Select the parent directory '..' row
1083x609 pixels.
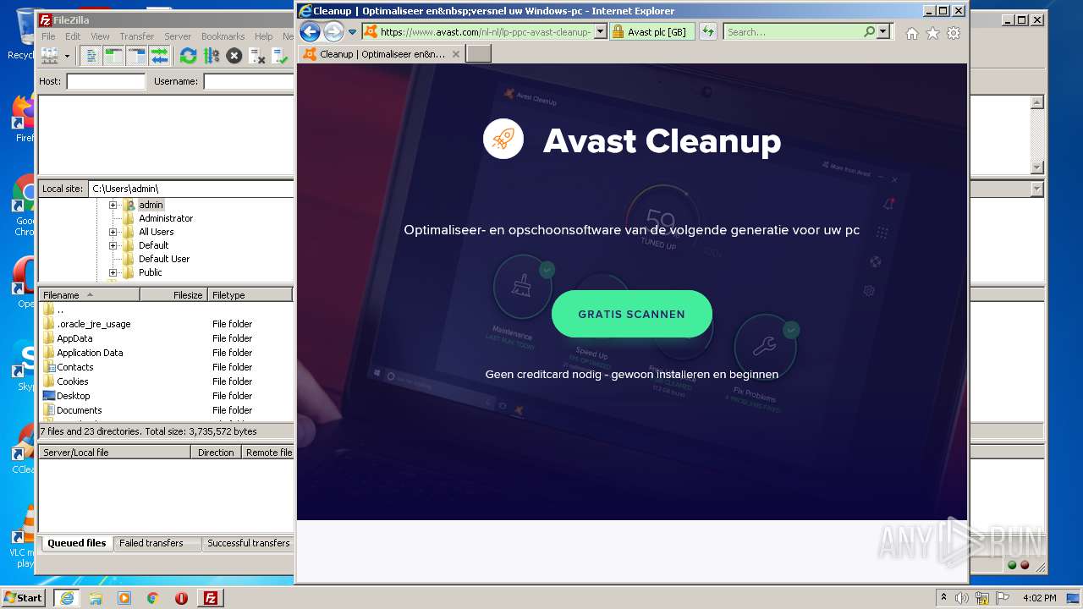[166, 310]
